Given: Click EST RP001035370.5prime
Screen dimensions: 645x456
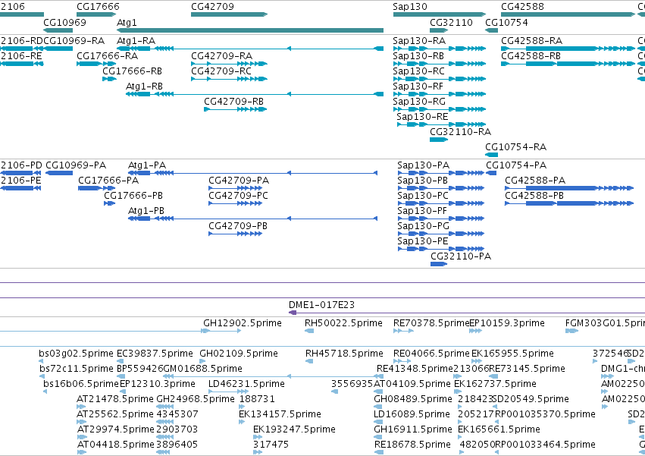Looking at the screenshot, I should coord(497,422).
